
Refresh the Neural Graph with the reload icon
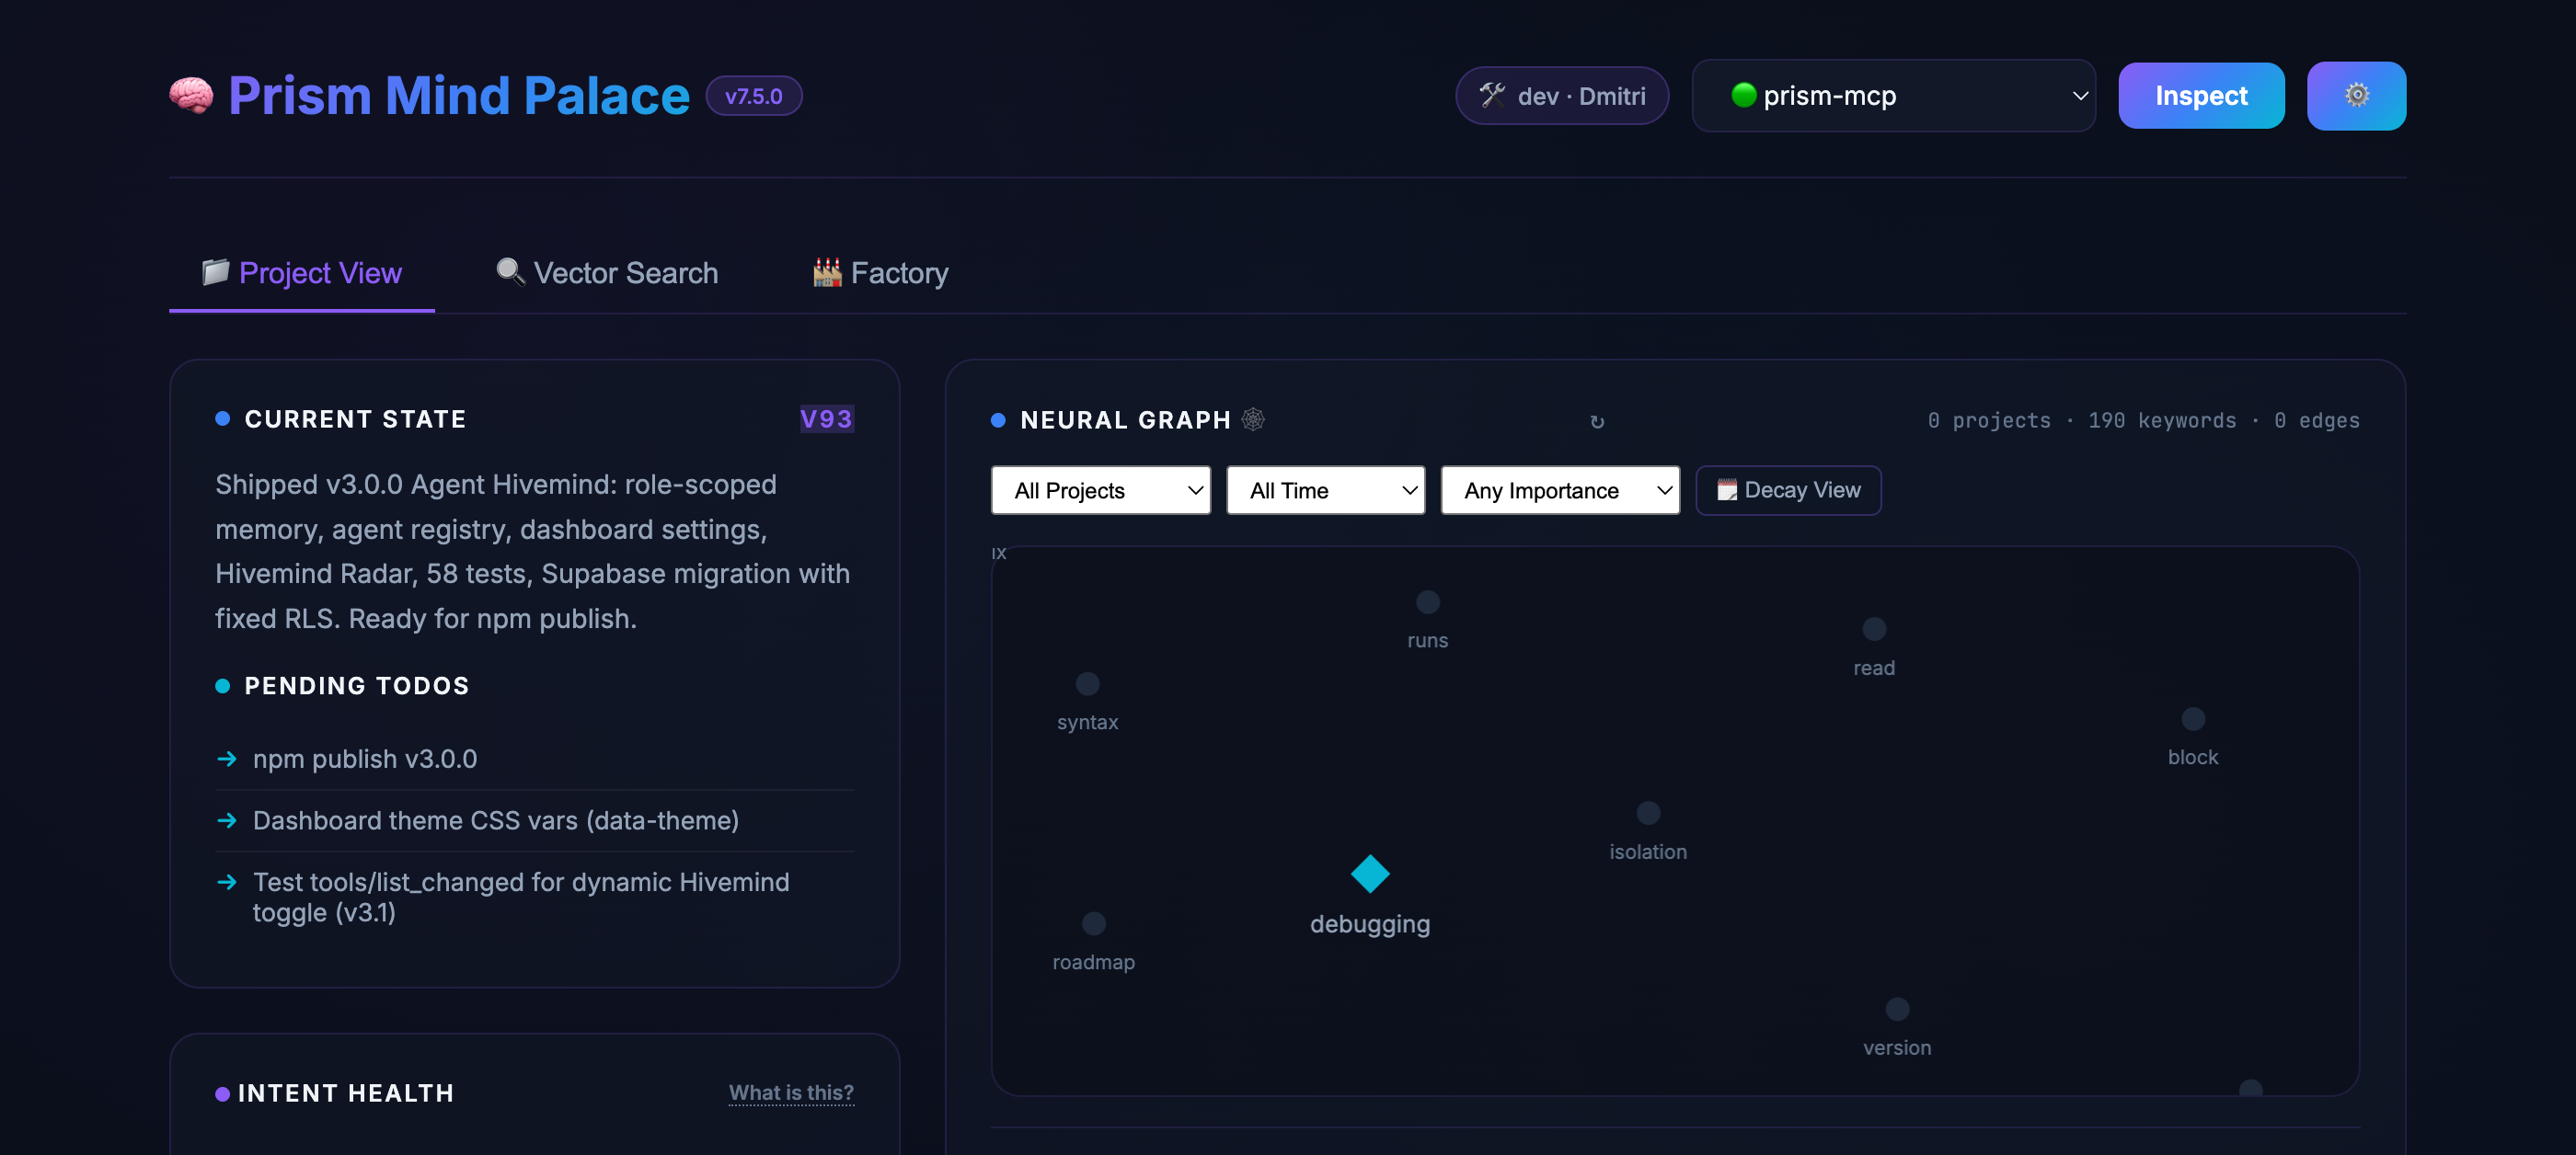[x=1597, y=422]
